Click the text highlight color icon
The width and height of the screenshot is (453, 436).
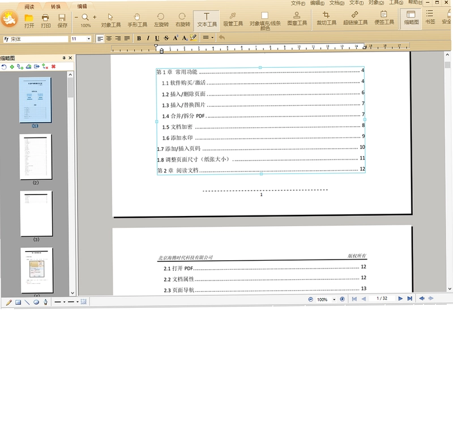193,37
